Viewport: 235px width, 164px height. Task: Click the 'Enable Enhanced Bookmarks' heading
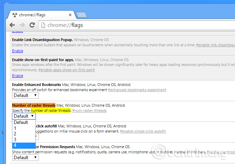pos(36,85)
